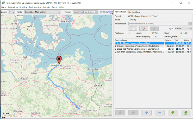
Task: Click the red map marker pin
Action: tap(59, 60)
